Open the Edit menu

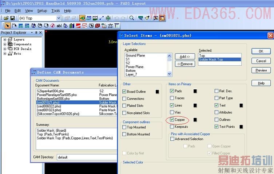pyautogui.click(x=18, y=11)
